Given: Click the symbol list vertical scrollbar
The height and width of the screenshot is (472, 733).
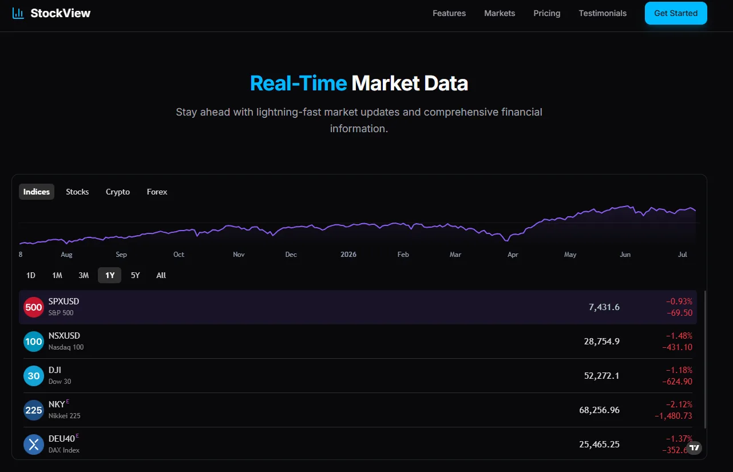Looking at the screenshot, I should point(705,359).
